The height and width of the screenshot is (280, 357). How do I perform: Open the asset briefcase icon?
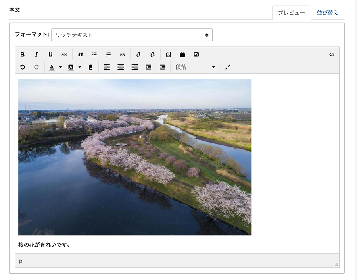tap(182, 54)
